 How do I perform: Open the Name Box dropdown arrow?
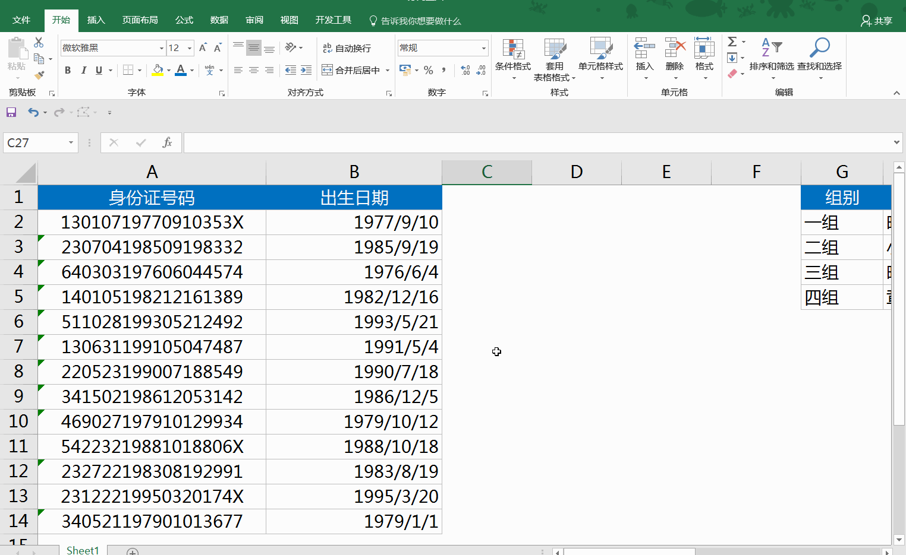(71, 142)
